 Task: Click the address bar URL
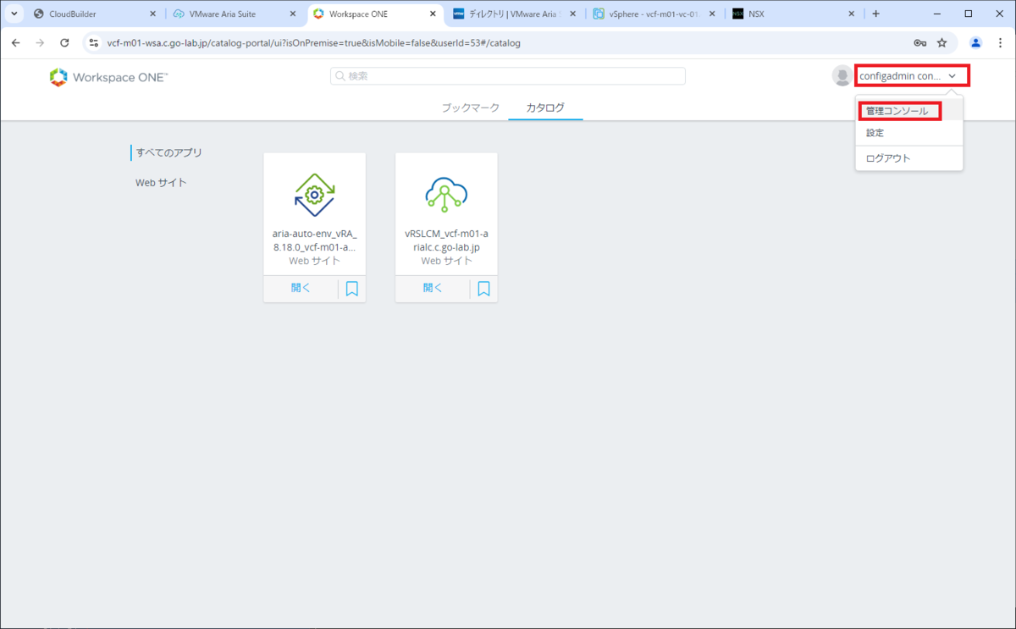[313, 42]
